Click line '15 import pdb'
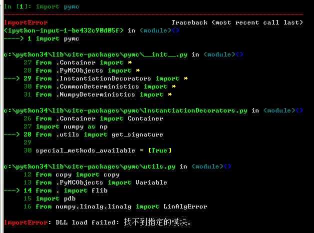Screen dimensions: 314x233 point(49,198)
